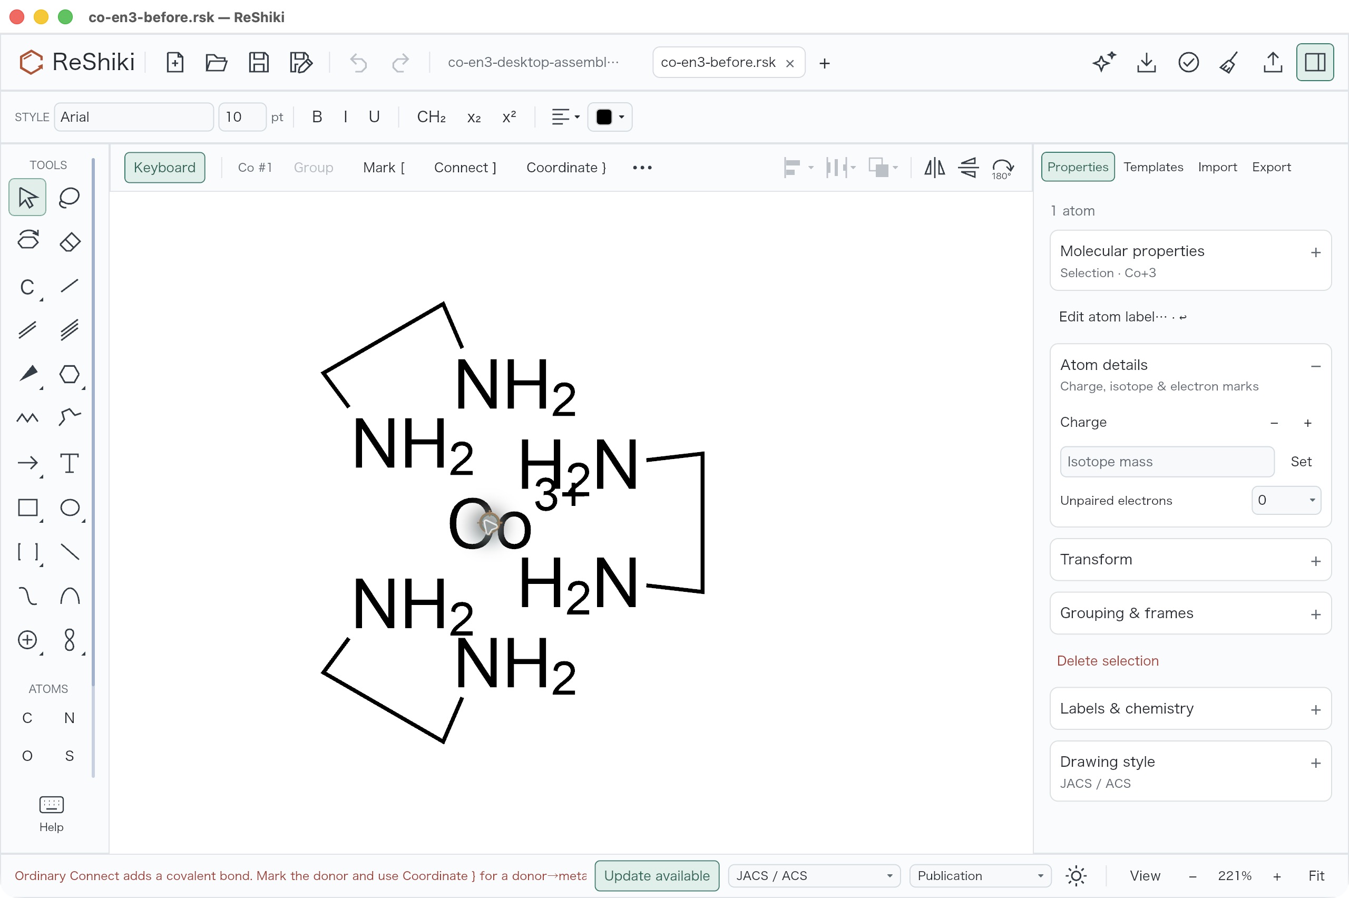Toggle light theme sun icon
Image resolution: width=1349 pixels, height=898 pixels.
pyautogui.click(x=1076, y=876)
